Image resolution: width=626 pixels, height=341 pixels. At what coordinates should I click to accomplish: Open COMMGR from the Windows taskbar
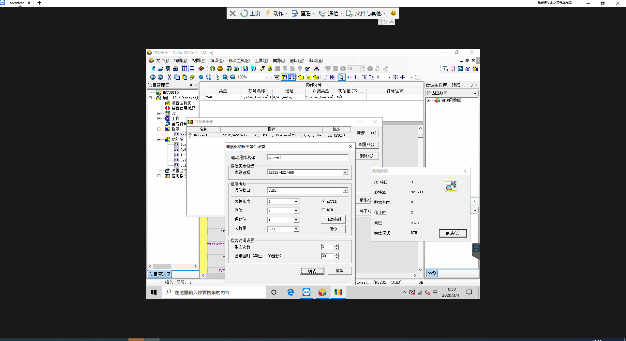point(338,292)
